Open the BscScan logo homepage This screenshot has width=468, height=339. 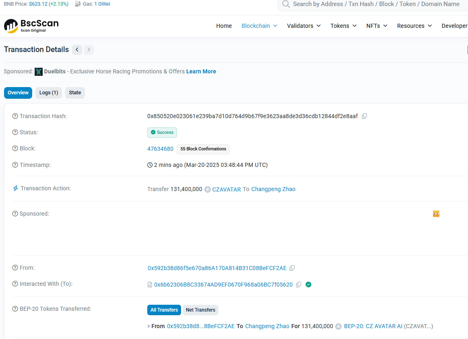click(x=31, y=26)
